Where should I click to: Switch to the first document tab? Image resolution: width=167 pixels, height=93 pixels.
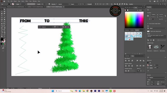tap(16, 7)
